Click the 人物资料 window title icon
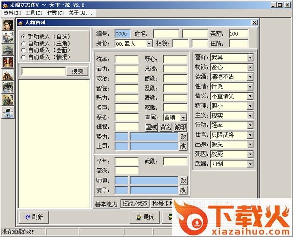This screenshot has height=237, width=293. (21, 23)
